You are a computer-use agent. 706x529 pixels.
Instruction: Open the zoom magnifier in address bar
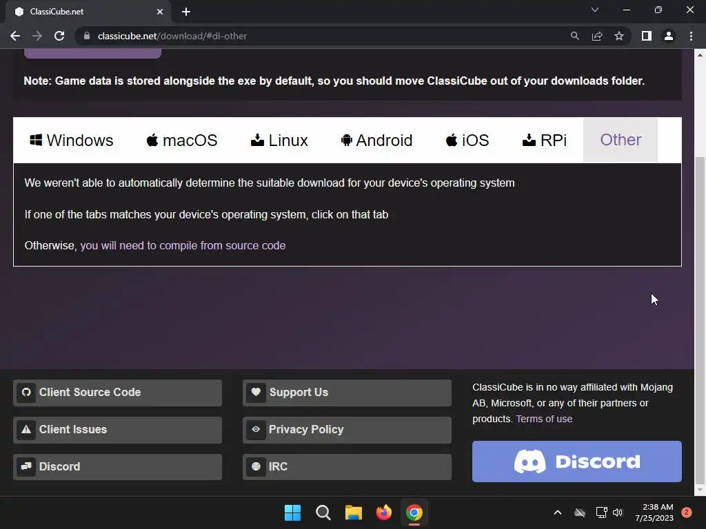click(x=574, y=36)
